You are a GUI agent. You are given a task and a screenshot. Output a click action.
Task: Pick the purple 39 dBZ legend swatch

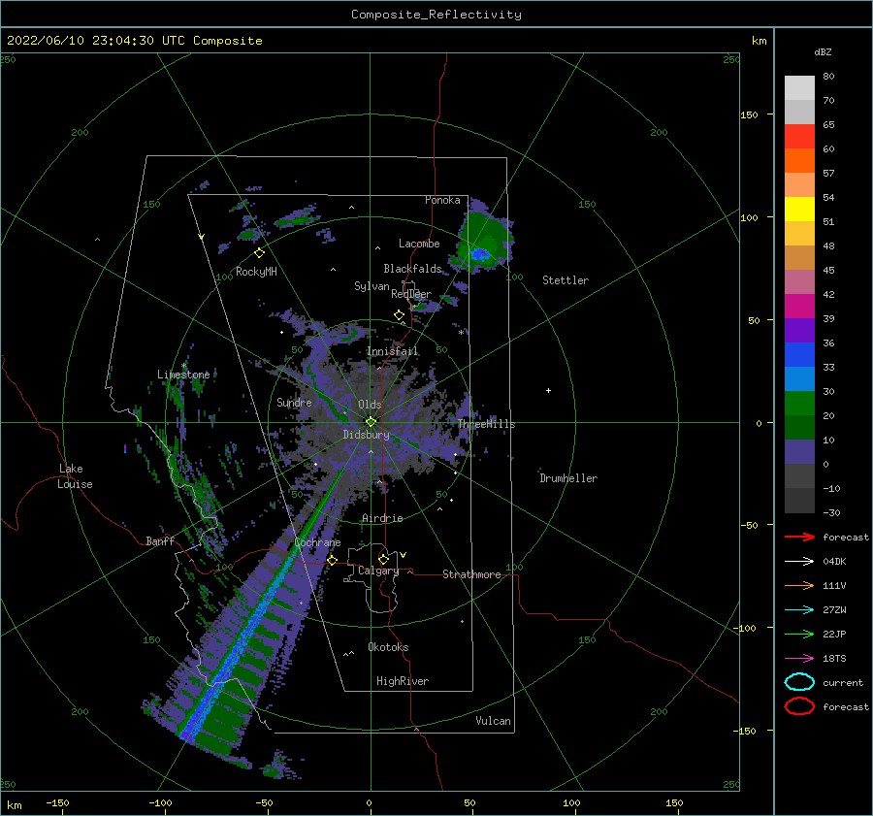[x=799, y=330]
